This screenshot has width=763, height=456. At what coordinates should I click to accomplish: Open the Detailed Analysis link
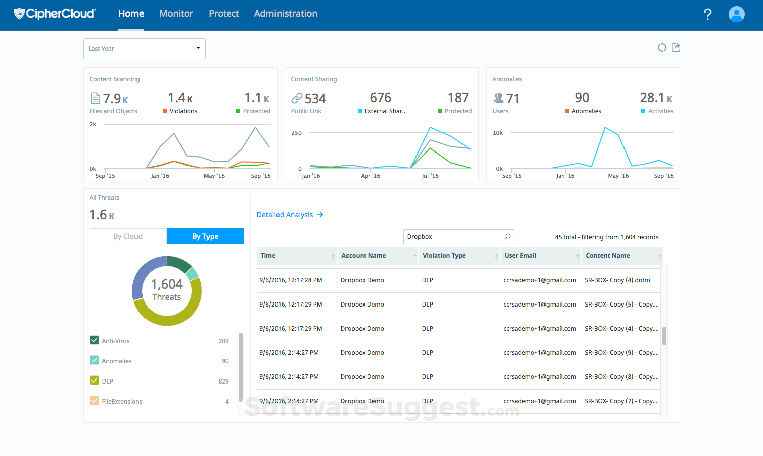[285, 214]
